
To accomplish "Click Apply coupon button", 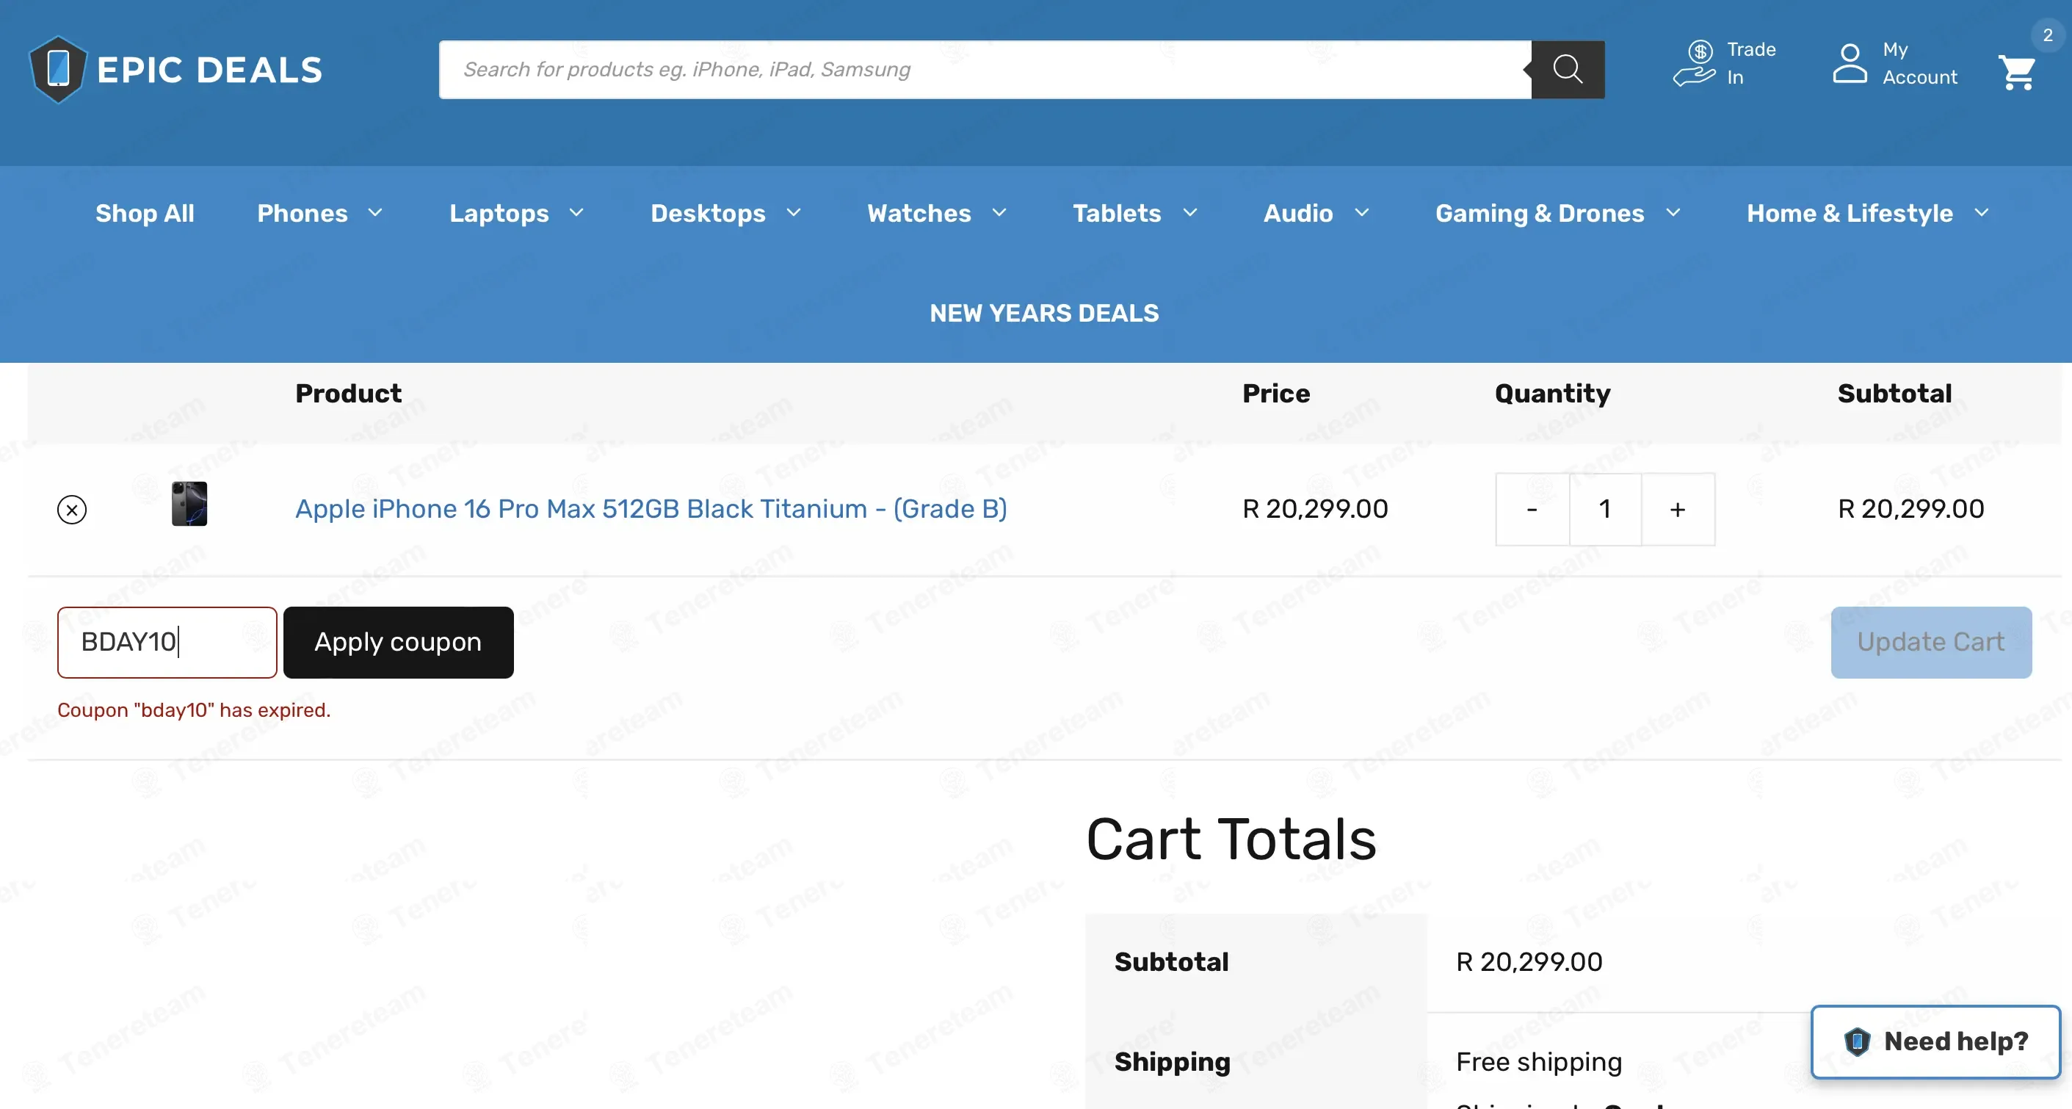I will [398, 642].
